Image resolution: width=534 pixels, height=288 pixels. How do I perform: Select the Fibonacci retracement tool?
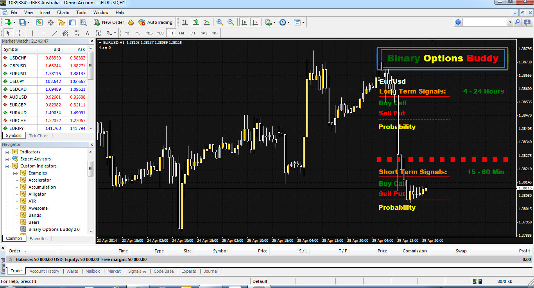point(76,33)
